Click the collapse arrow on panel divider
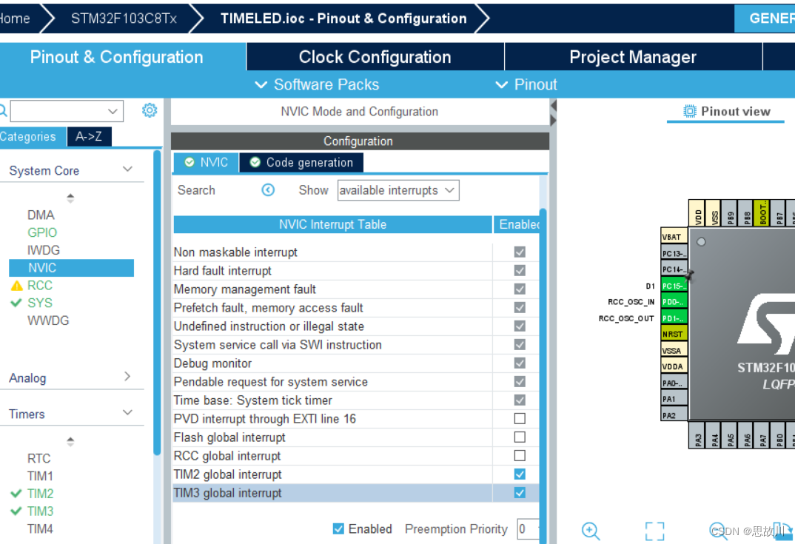This screenshot has width=795, height=544. [553, 105]
